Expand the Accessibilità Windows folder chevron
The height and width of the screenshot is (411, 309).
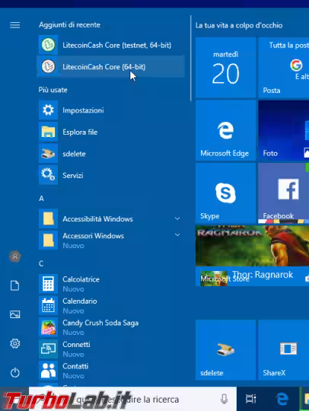pos(177,218)
